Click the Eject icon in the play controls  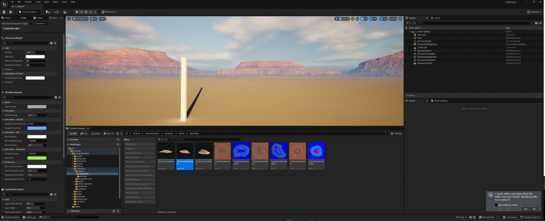click(90, 12)
